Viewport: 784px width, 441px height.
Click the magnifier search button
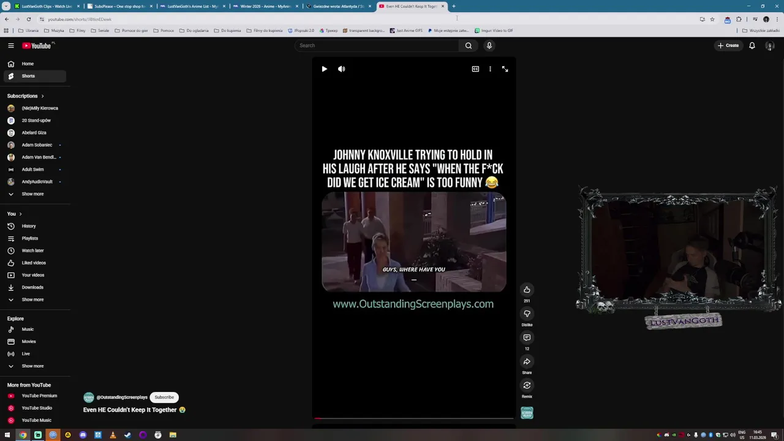469,45
